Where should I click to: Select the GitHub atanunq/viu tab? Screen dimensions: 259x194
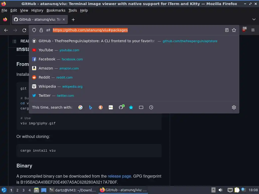(x=40, y=19)
